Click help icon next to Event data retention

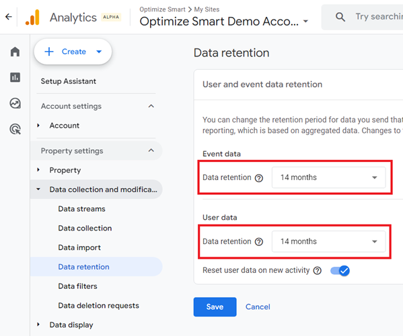coord(259,178)
